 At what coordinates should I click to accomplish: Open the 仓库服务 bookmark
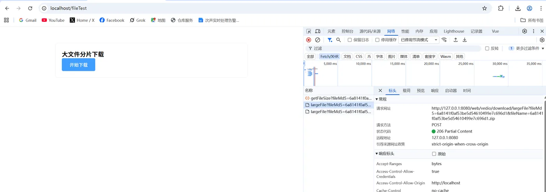tap(182, 20)
